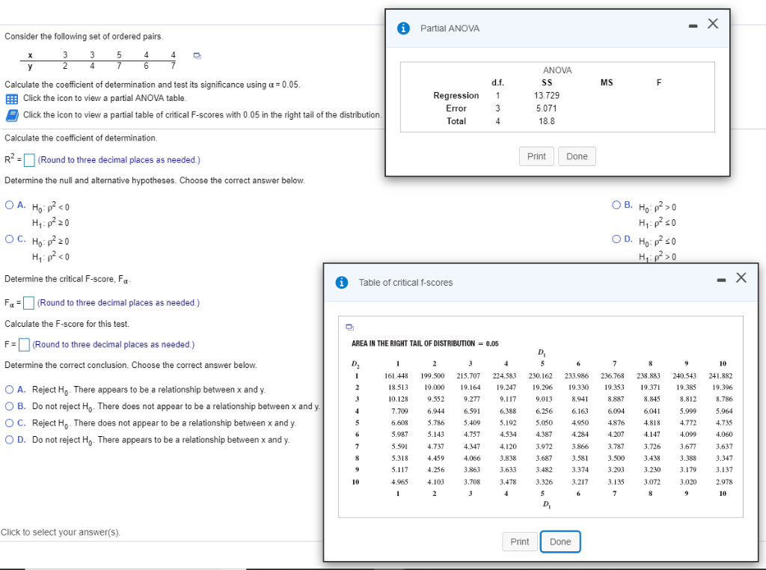
Task: Click the icon to view critical F-scores table
Action: (x=11, y=115)
